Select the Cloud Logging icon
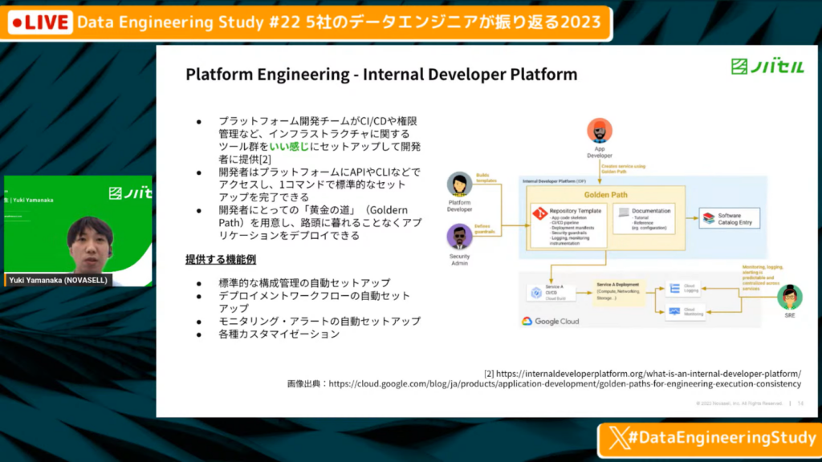Screen dimensions: 822x462 click(674, 288)
